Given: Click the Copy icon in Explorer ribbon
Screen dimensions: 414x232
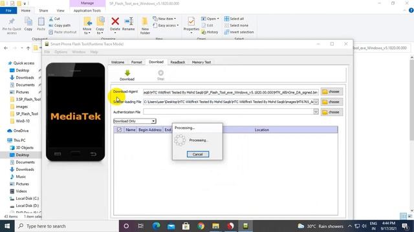Looking at the screenshot, I should (x=28, y=24).
